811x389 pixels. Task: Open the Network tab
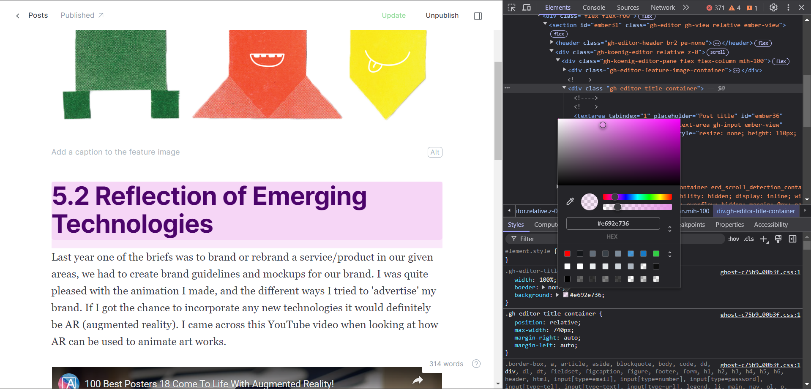pyautogui.click(x=663, y=8)
